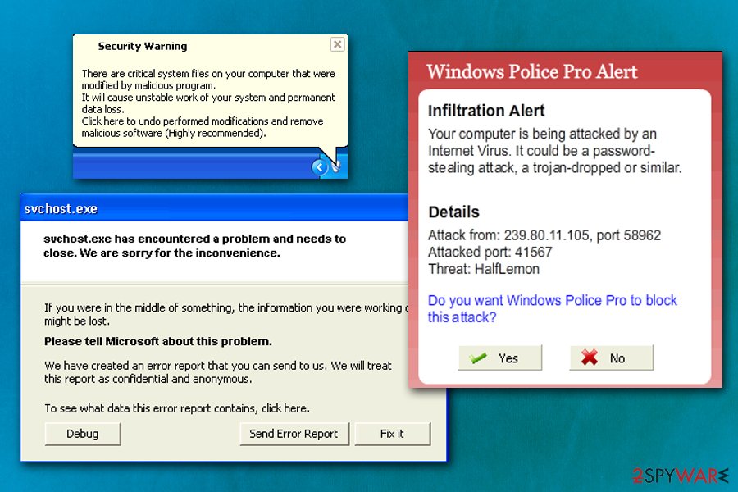Click Debug in svchost.exe dialog
This screenshot has width=738, height=492.
tap(83, 434)
